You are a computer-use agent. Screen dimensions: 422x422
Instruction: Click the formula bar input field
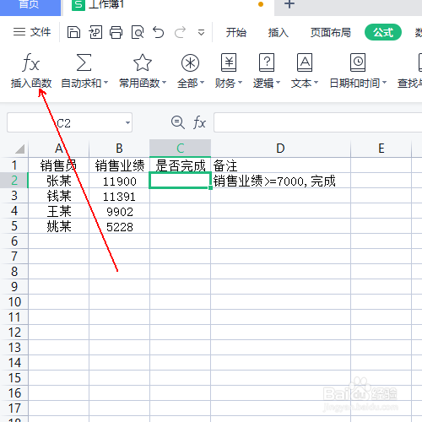318,122
